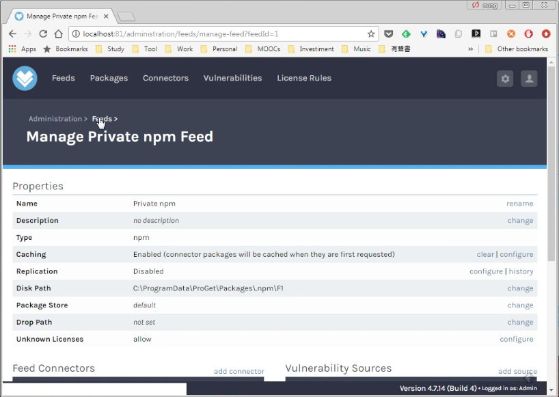This screenshot has width=559, height=397.
Task: Open the Feeds navigation menu
Action: tap(64, 78)
